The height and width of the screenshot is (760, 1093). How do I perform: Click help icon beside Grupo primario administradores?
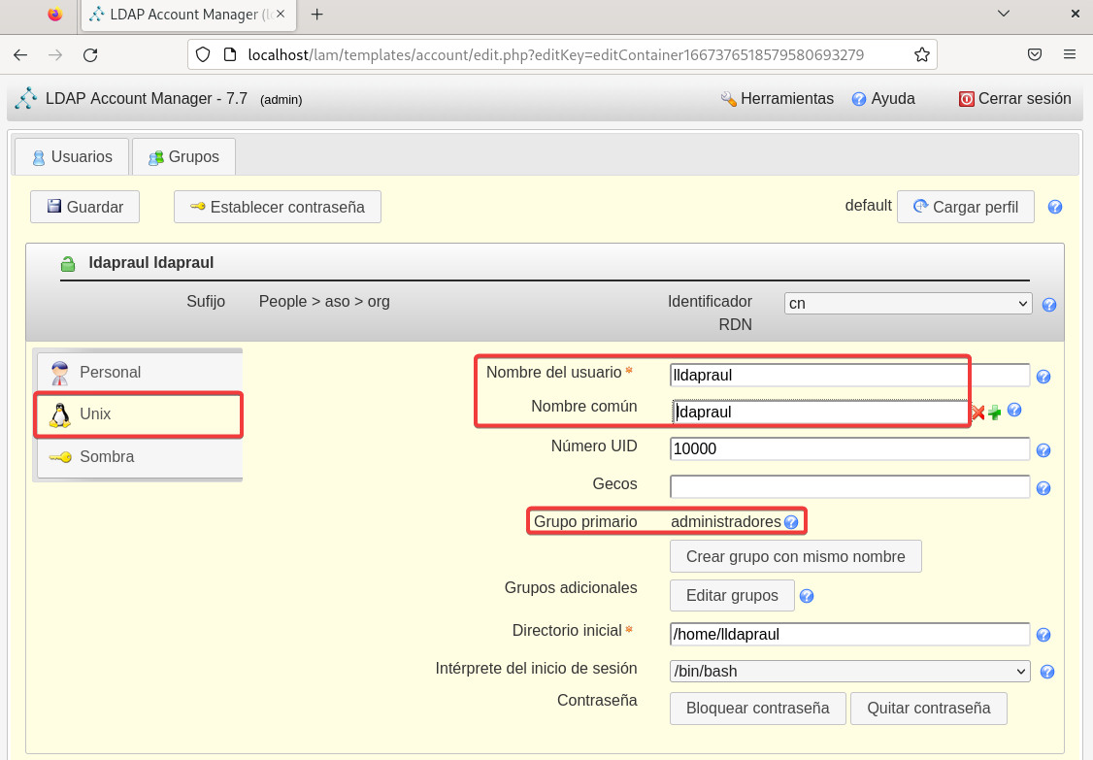(x=791, y=522)
